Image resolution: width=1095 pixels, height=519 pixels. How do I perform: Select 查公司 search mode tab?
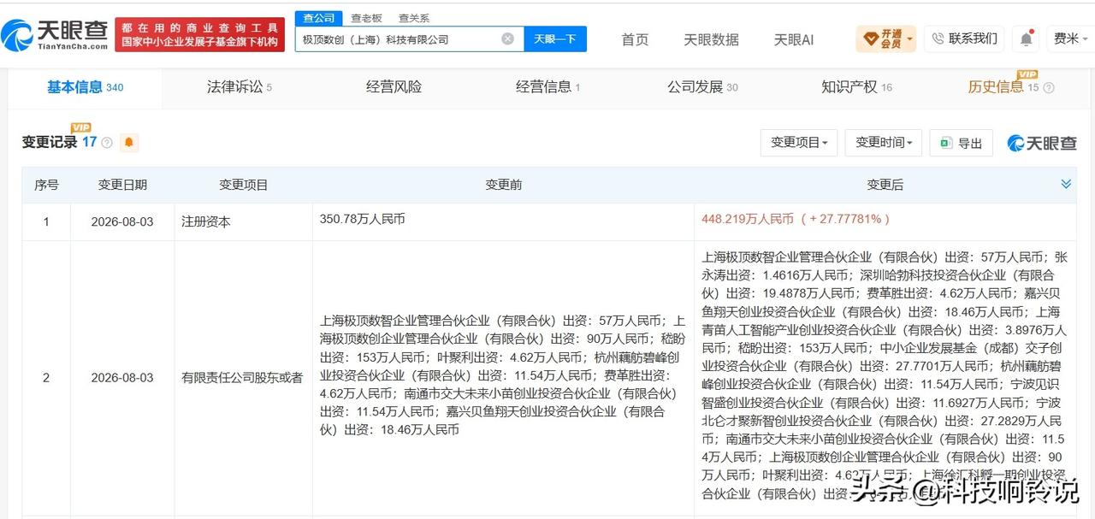point(318,18)
